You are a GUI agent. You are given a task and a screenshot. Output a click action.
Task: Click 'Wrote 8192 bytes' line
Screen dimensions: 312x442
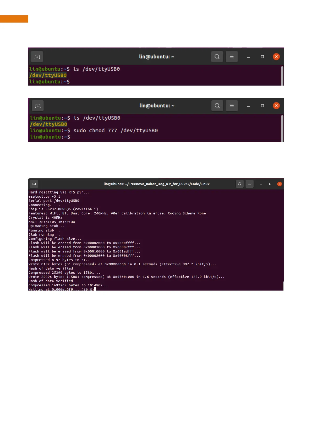tap(122, 264)
